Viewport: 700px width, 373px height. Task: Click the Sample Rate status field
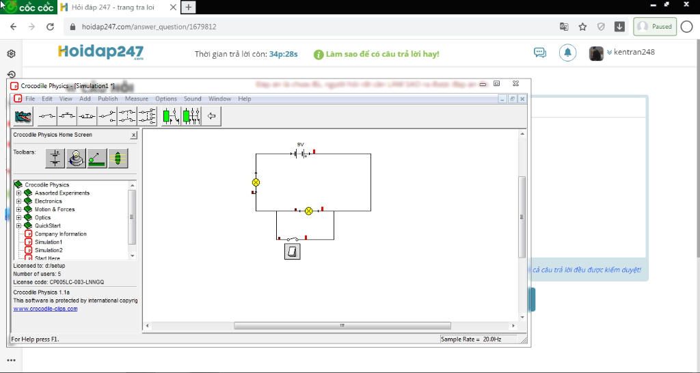click(478, 339)
